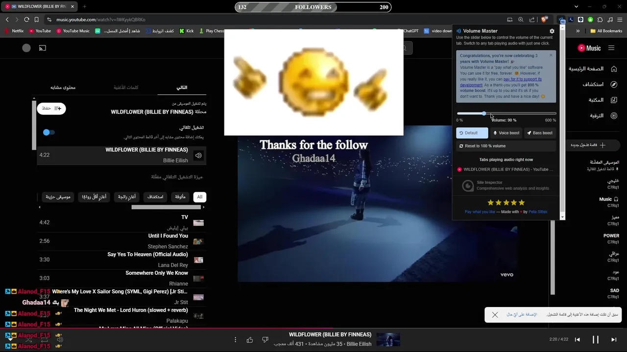Enable Bass boost mode
The image size is (627, 352).
coord(540,133)
